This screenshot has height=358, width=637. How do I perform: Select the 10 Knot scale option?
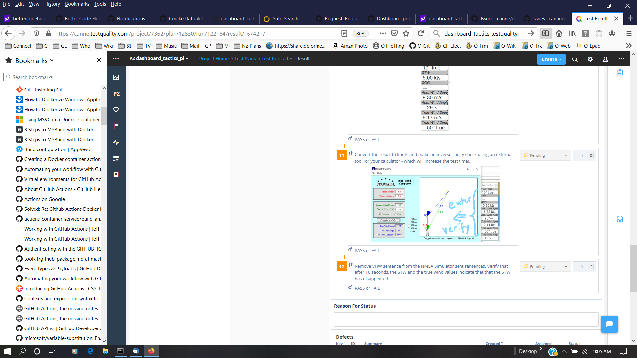click(x=408, y=219)
